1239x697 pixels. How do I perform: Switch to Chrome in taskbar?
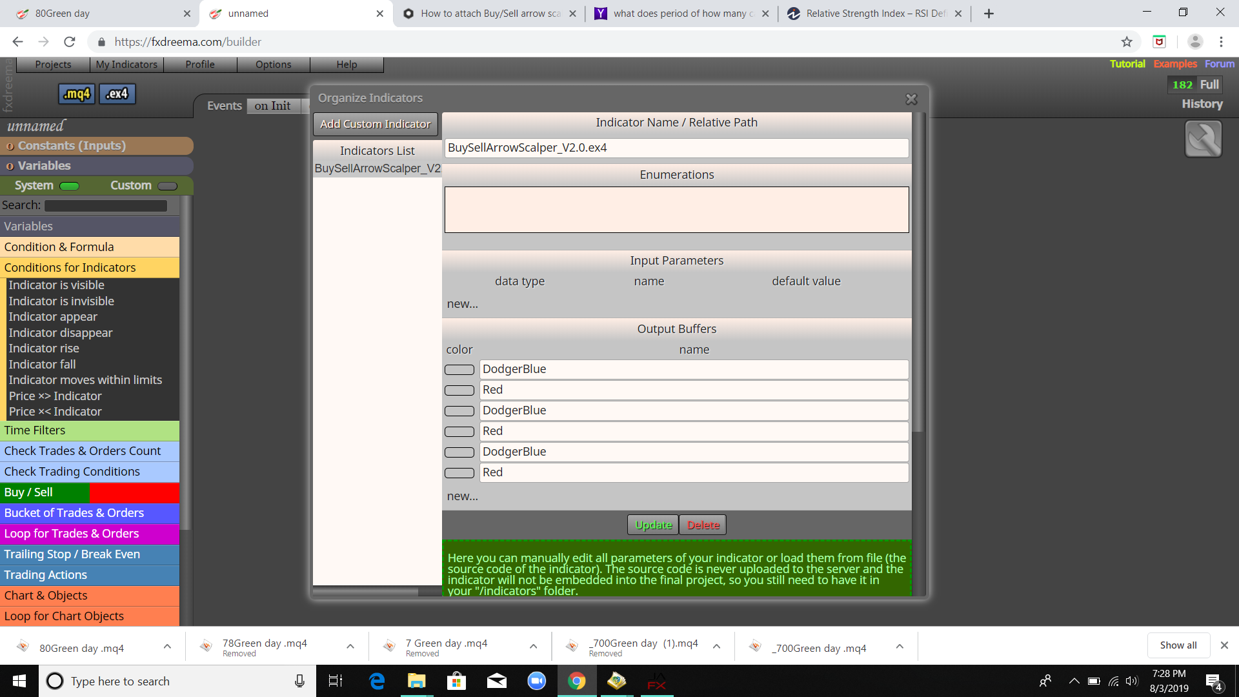point(576,681)
